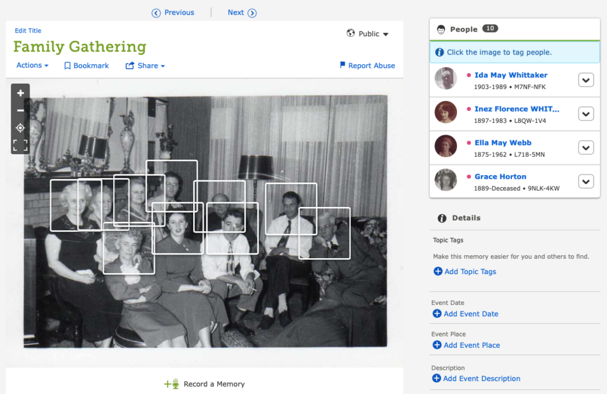Click the microphone plus icon
The image size is (607, 394).
tap(171, 384)
